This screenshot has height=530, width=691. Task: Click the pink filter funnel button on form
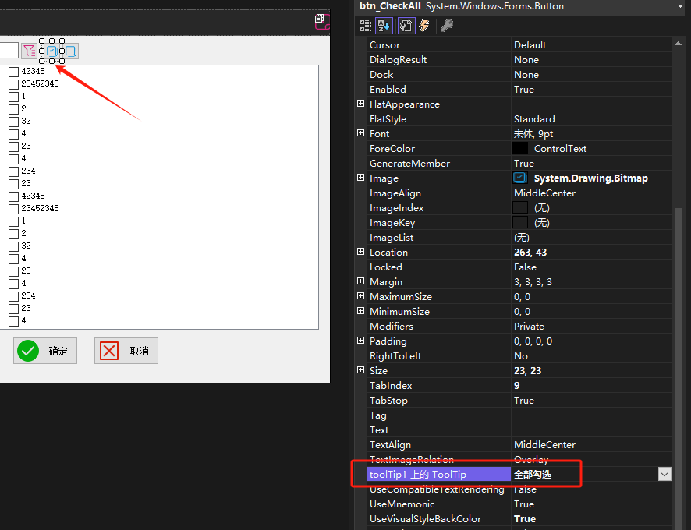coord(29,51)
